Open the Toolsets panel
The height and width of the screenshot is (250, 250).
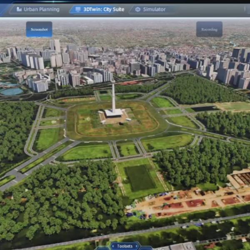[x=125, y=246]
